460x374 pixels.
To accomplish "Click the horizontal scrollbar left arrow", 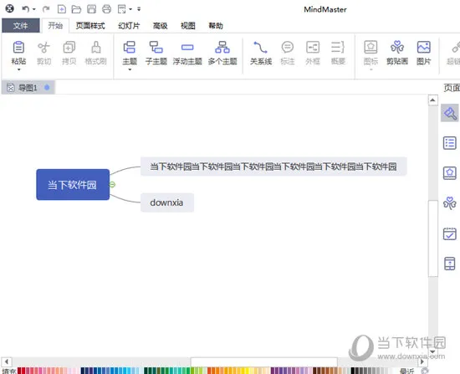I will pyautogui.click(x=7, y=361).
